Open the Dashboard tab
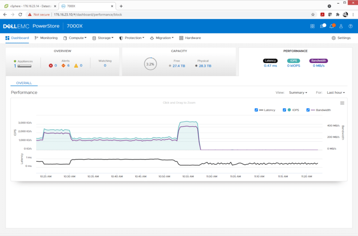Screen dimensions: 358x236 [x=17, y=38]
